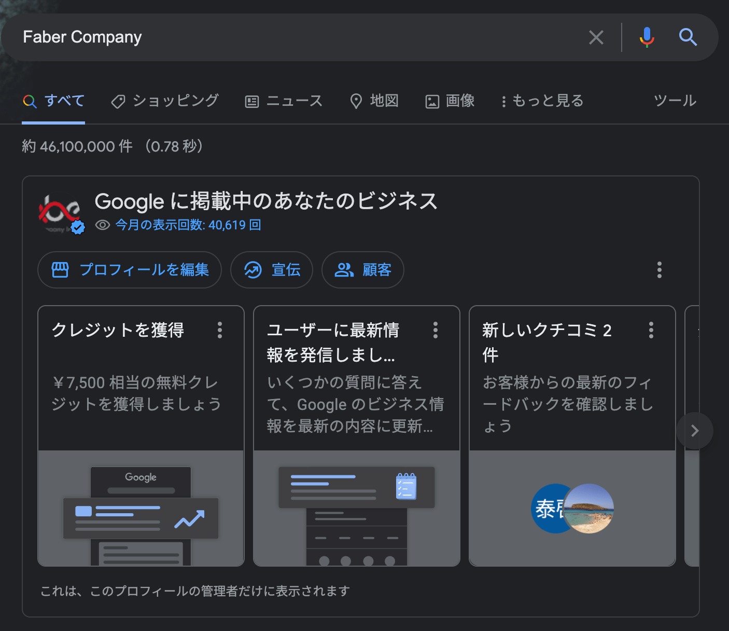Open the ユーザーに最新情報を発信 card title

(333, 342)
